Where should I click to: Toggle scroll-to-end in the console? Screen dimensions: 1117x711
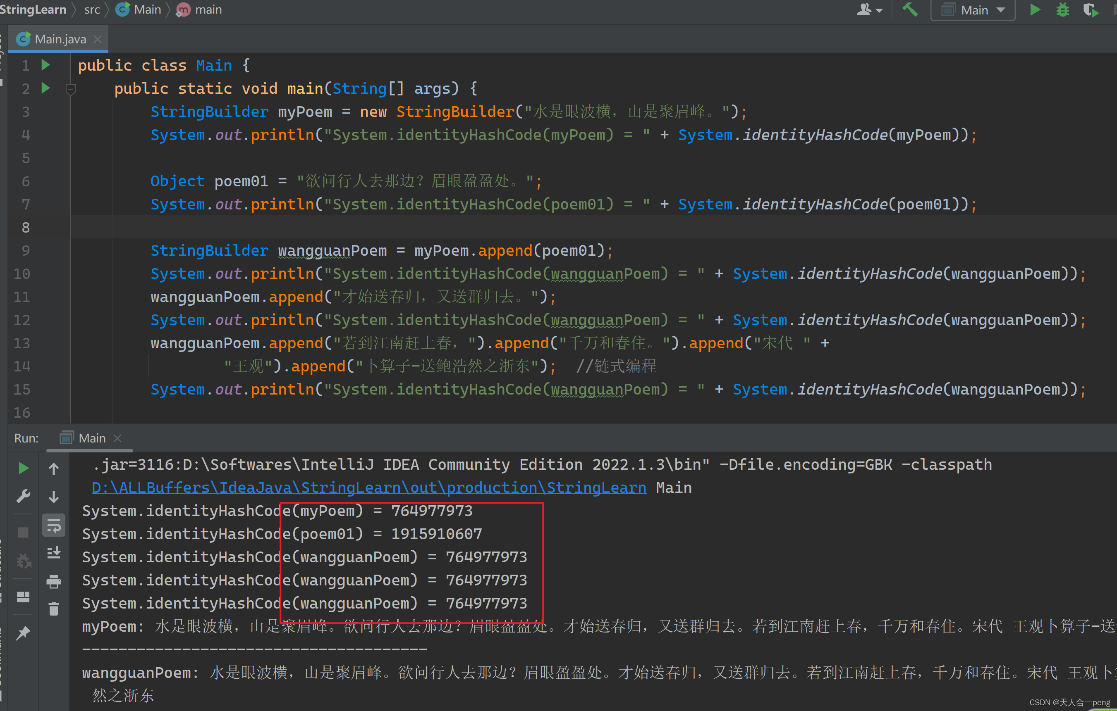[x=54, y=552]
